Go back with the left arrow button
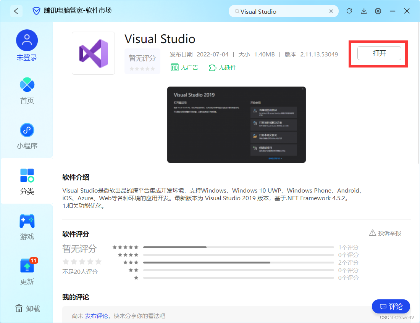420x323 pixels. [x=16, y=11]
